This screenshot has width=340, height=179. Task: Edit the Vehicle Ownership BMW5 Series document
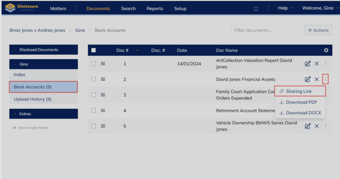(x=307, y=126)
